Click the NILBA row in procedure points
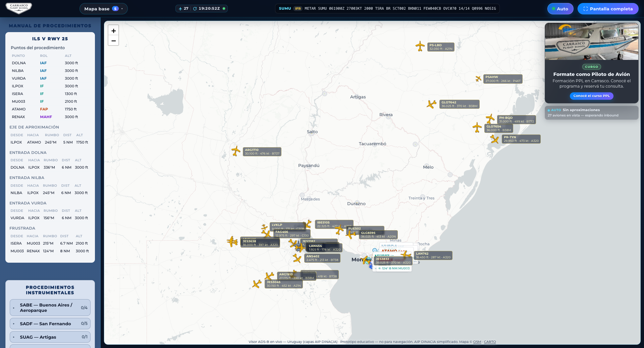 pos(50,71)
